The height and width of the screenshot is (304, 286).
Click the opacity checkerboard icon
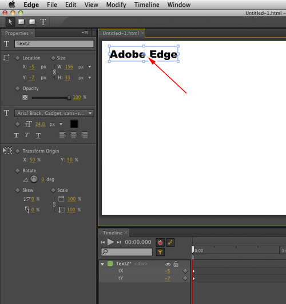click(x=25, y=97)
